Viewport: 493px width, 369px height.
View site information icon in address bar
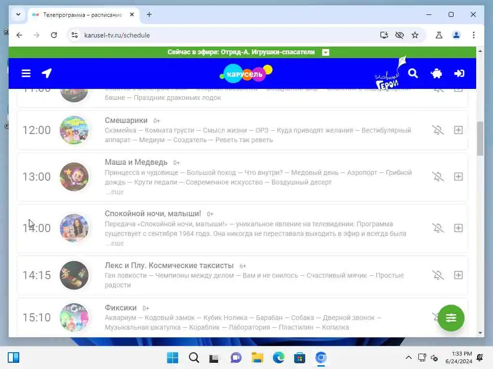pos(75,35)
